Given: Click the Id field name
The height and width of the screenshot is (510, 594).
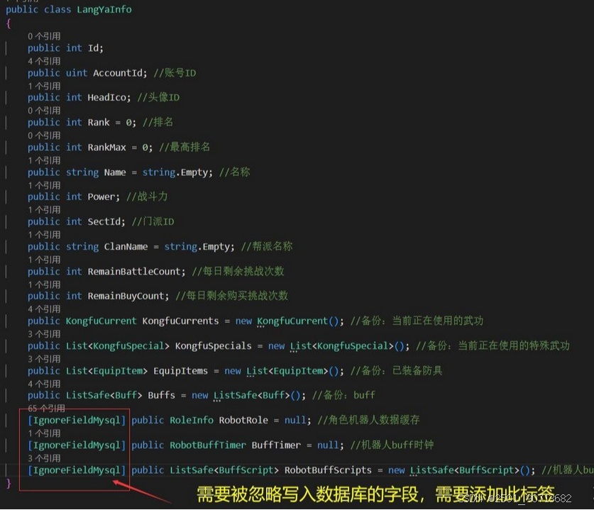Looking at the screenshot, I should pyautogui.click(x=94, y=48).
